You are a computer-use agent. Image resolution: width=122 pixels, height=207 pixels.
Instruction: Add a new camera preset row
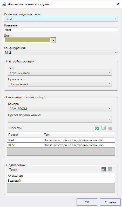(97, 128)
